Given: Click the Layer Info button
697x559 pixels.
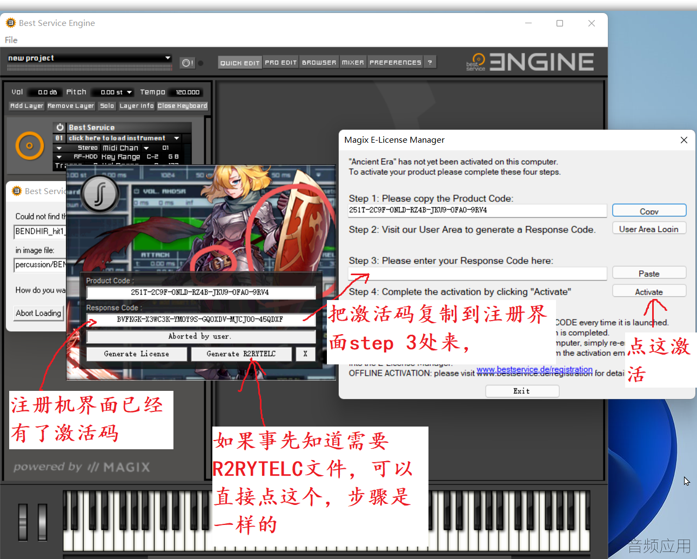Looking at the screenshot, I should click(x=137, y=106).
